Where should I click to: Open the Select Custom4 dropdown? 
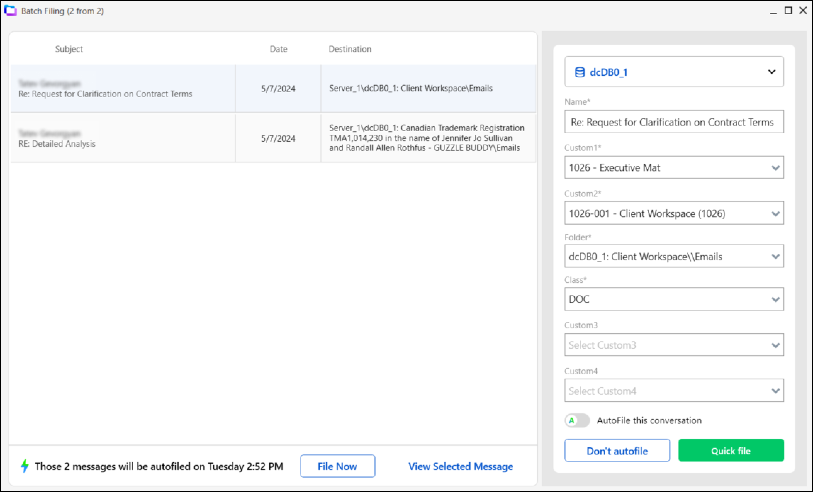(x=775, y=390)
